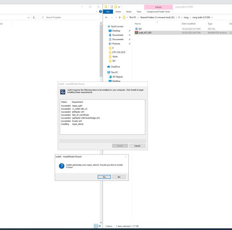Go forward in Explorer navigation
The width and height of the screenshot is (232, 230).
point(112,17)
